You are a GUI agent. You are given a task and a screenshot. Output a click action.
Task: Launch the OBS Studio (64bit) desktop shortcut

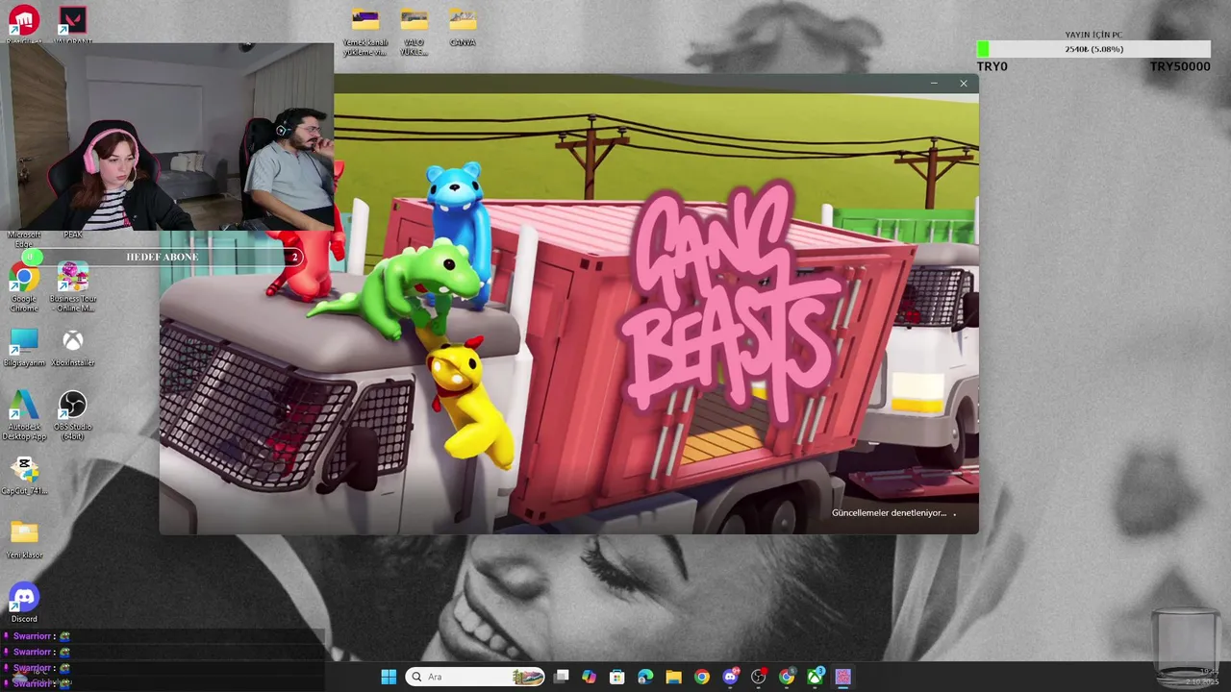coord(72,416)
